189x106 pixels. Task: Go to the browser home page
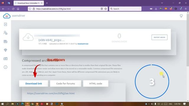(18, 9)
